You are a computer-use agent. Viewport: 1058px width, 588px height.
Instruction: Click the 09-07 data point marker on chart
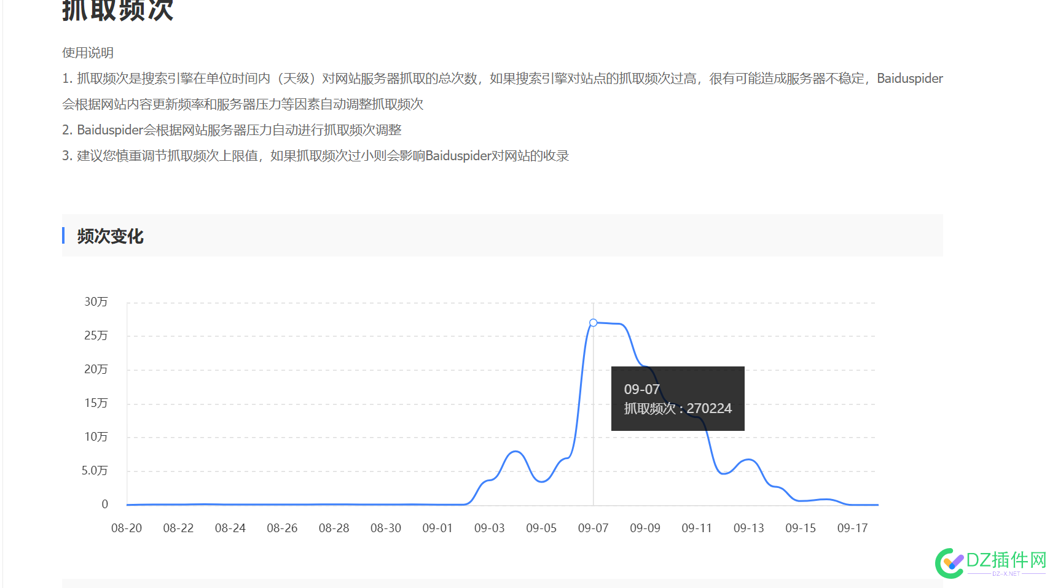pos(594,322)
